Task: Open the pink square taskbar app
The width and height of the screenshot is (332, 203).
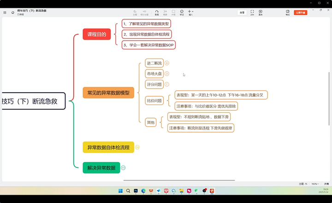Action: pyautogui.click(x=189, y=191)
